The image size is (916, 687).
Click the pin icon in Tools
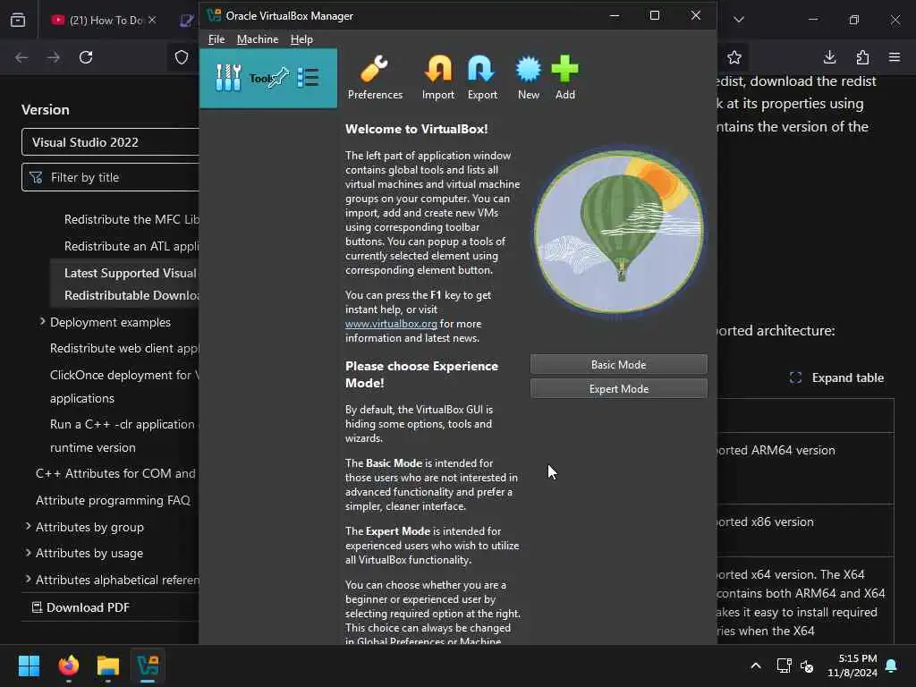(x=279, y=77)
